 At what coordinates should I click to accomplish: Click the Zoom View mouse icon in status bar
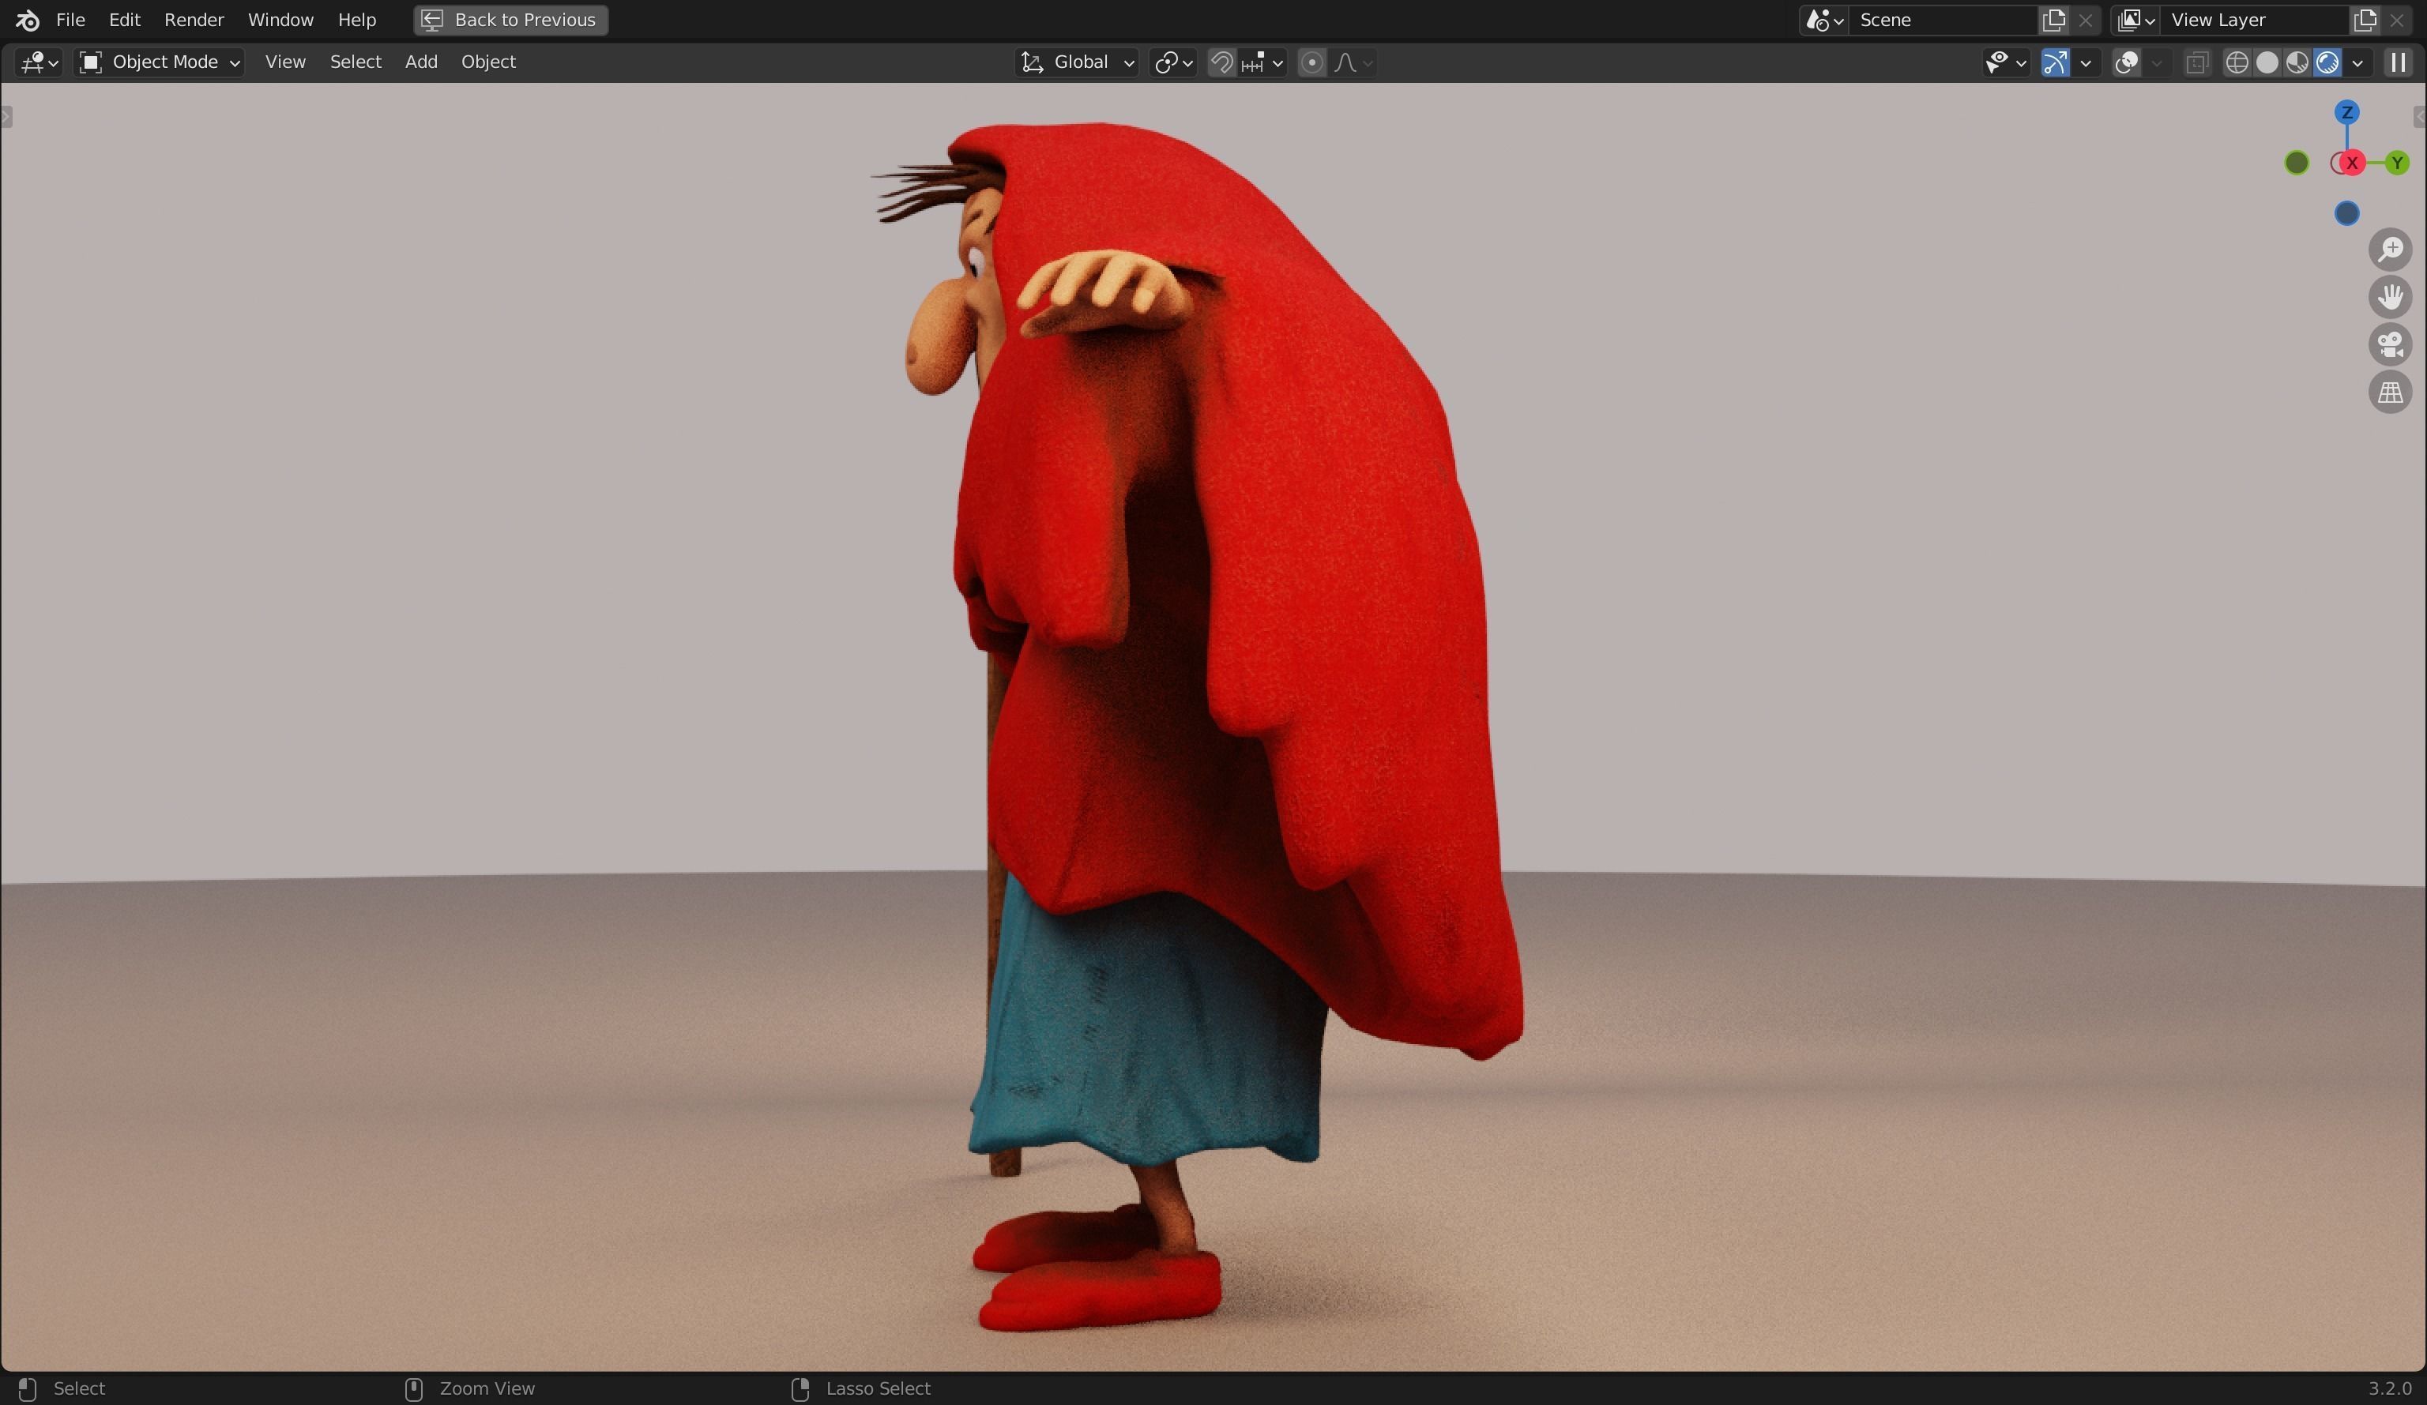pos(413,1388)
